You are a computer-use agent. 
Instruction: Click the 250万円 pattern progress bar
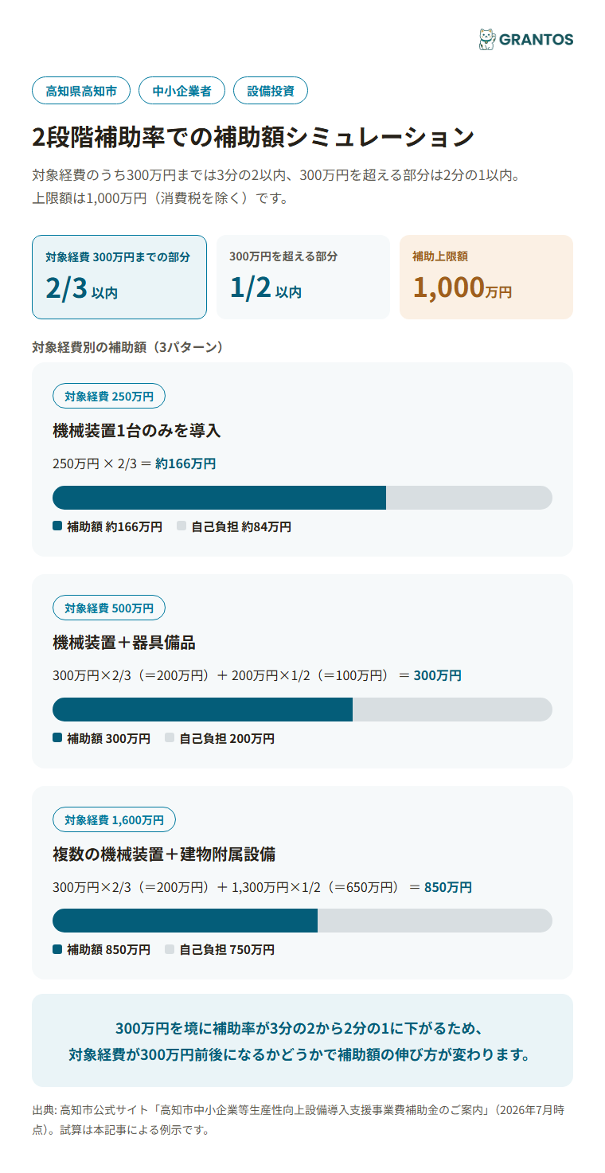coord(302,498)
